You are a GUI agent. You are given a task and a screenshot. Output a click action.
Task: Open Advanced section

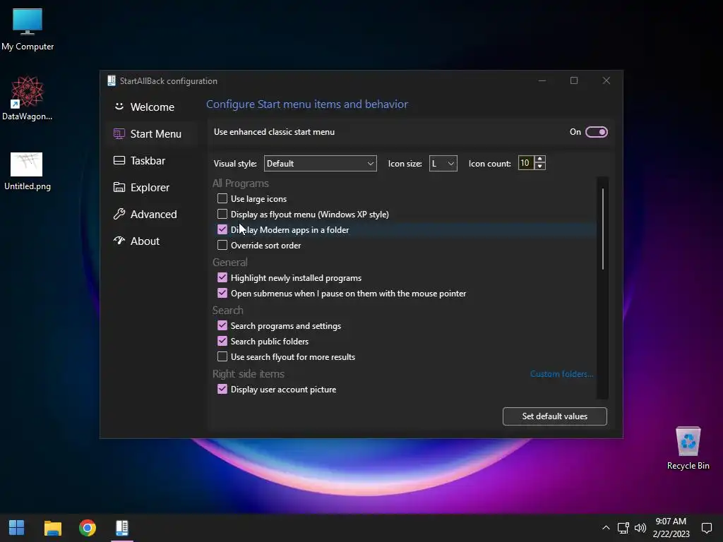[x=152, y=214]
